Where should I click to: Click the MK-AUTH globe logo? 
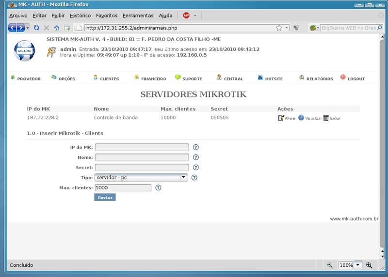[24, 51]
